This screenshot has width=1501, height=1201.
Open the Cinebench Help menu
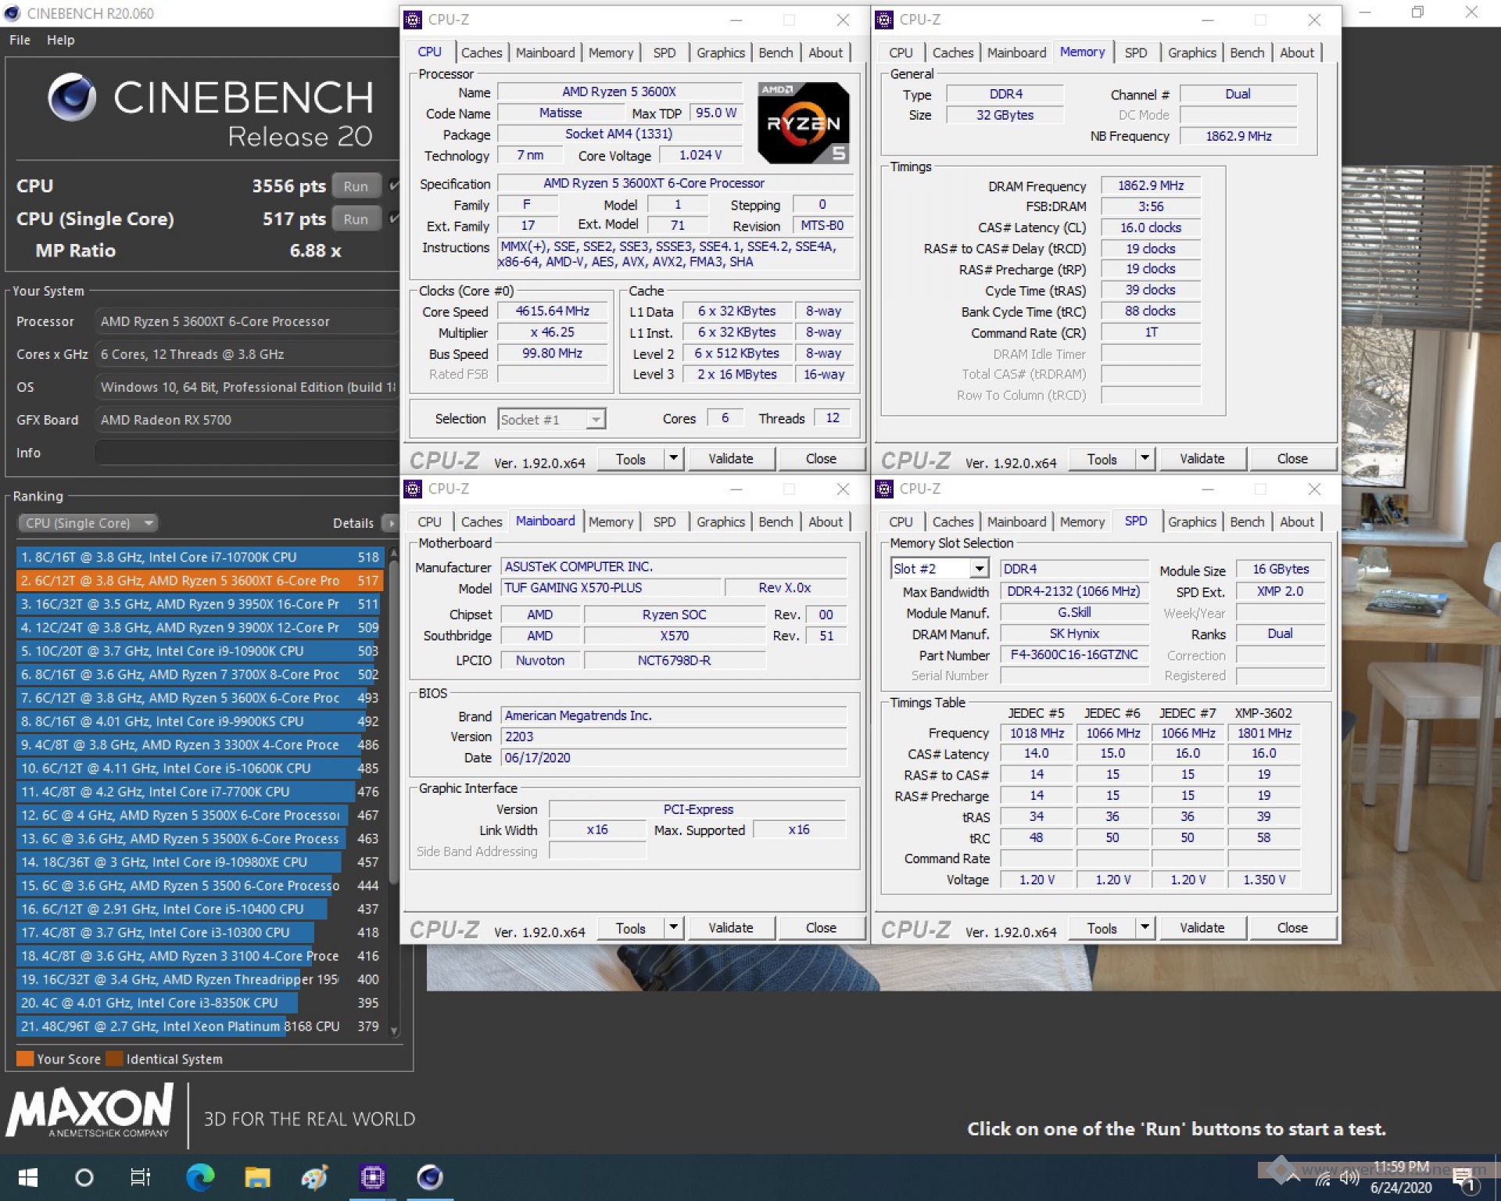point(60,40)
